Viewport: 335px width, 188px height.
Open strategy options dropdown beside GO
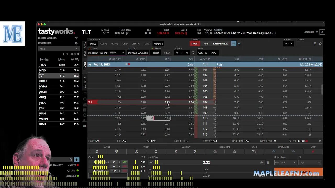239,44
